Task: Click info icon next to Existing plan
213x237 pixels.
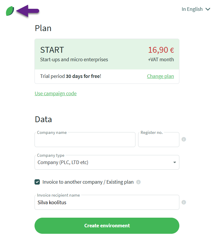Action: click(138, 182)
